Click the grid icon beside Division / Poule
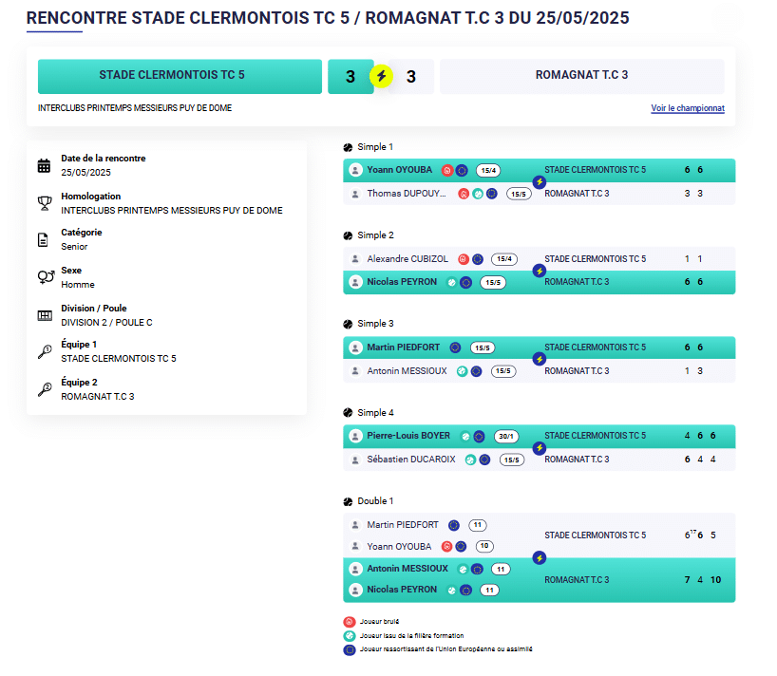Screen dimensions: 777x676 coord(44,315)
